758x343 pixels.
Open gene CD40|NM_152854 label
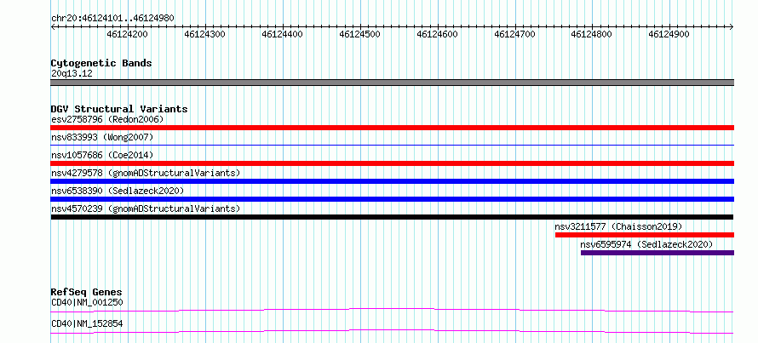[x=87, y=323]
